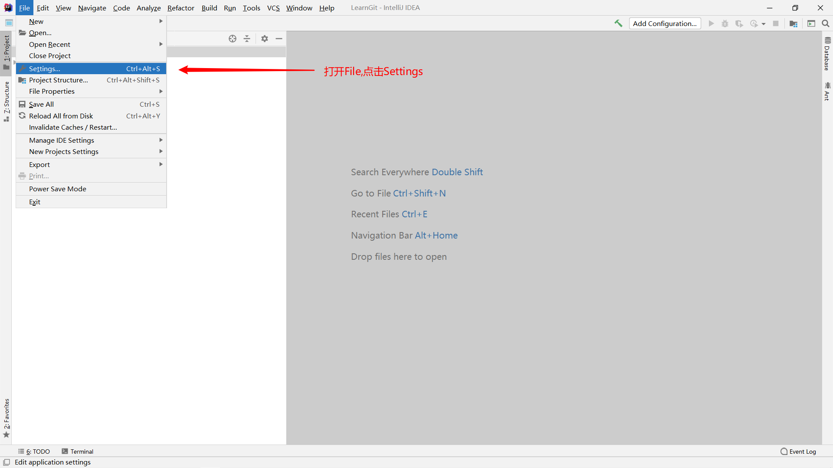The width and height of the screenshot is (833, 468).
Task: Toggle Power Save Mode in the File menu
Action: (x=91, y=189)
